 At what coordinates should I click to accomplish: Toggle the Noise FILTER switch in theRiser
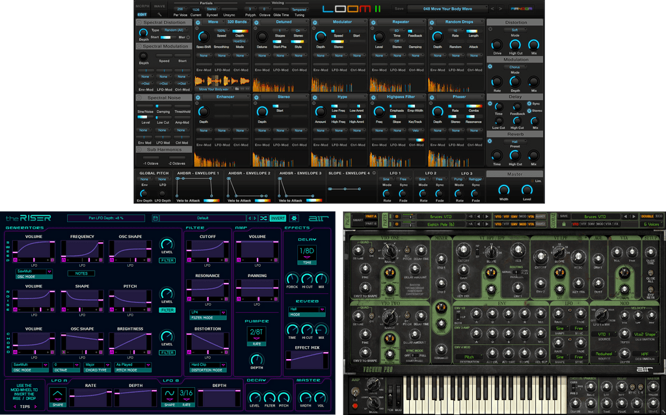click(167, 310)
